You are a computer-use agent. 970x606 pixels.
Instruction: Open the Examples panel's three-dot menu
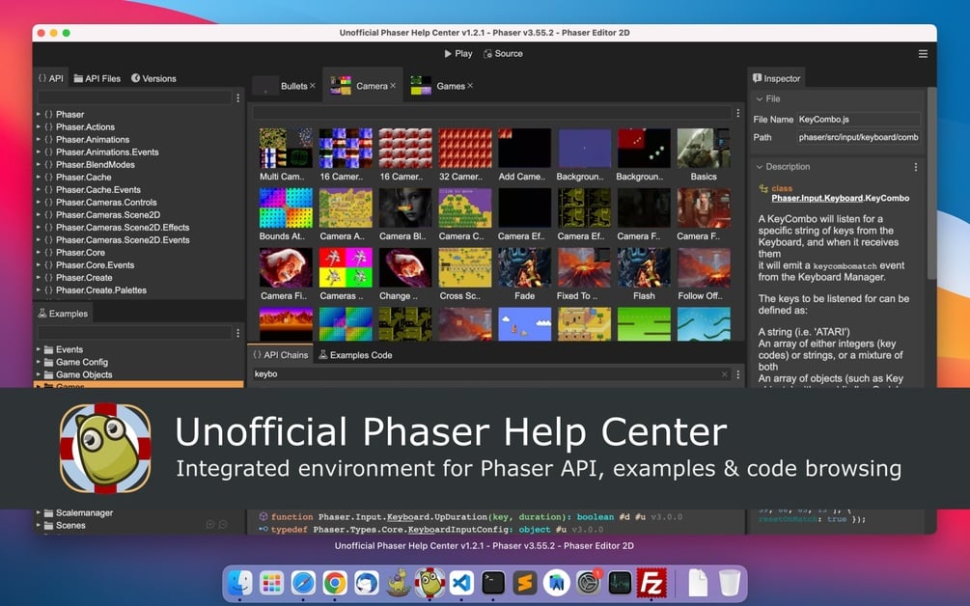237,333
